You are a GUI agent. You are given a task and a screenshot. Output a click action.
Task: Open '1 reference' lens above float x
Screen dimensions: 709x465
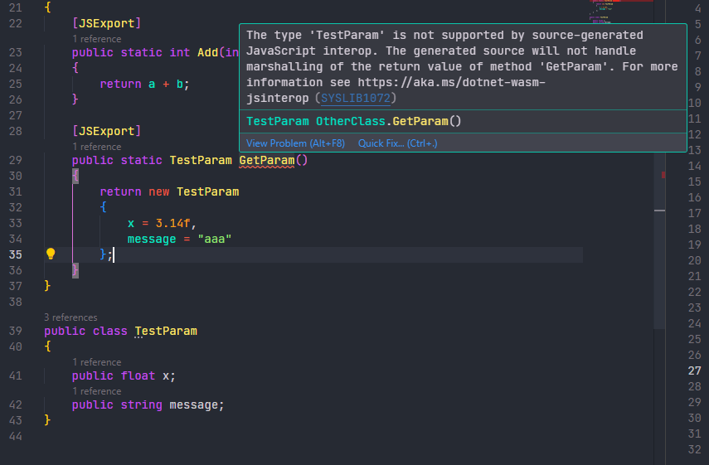[x=97, y=362]
